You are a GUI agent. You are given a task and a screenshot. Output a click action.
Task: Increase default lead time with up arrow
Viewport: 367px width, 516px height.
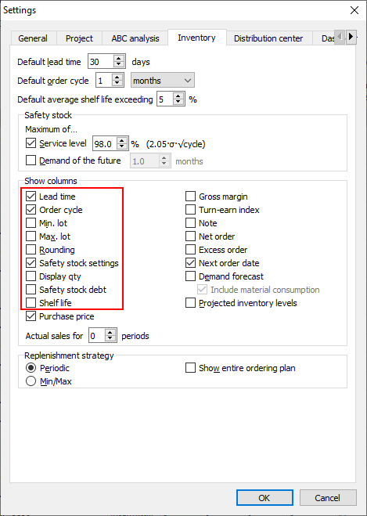pyautogui.click(x=119, y=58)
